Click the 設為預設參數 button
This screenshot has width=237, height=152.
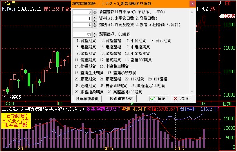[x=87, y=99]
